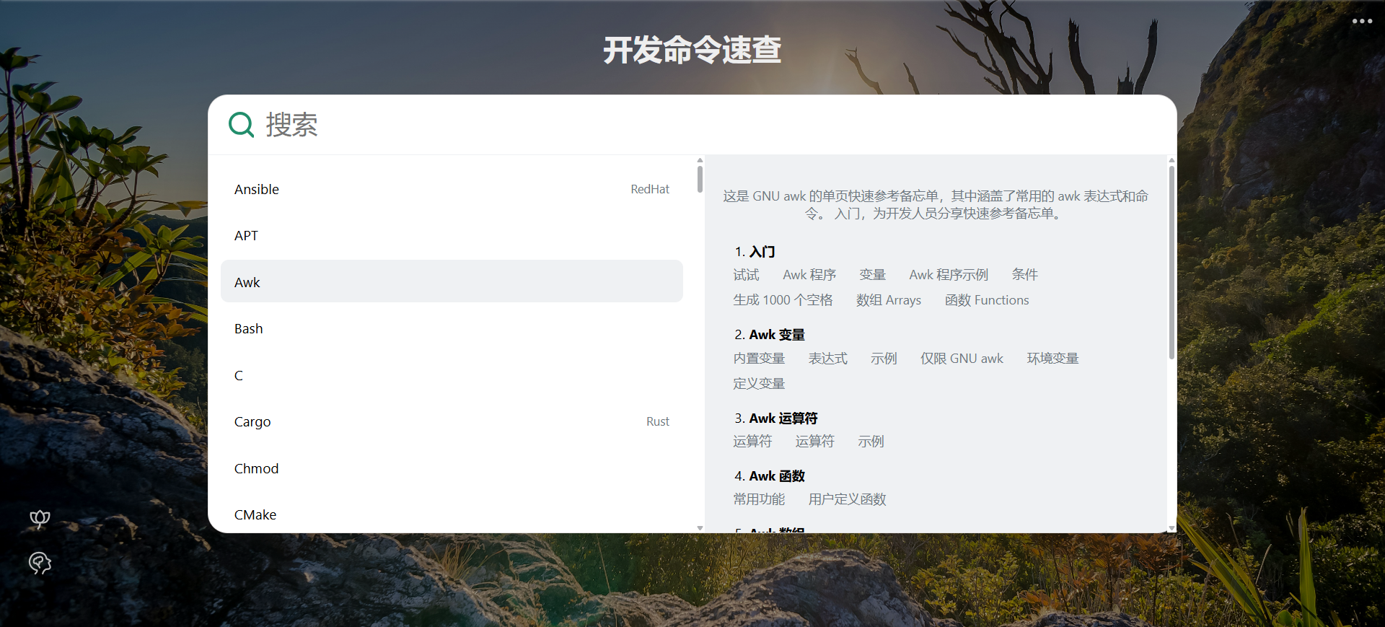Screen dimensions: 1385x627
Task: Open the 函数 Functions link
Action: point(987,300)
